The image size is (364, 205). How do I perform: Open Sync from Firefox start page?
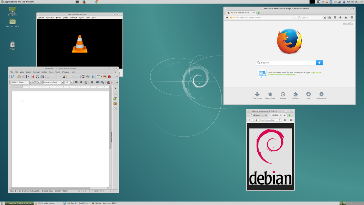(x=308, y=95)
